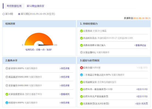
Task: Click green check beside 开店时长符合
Action: click(81, 38)
